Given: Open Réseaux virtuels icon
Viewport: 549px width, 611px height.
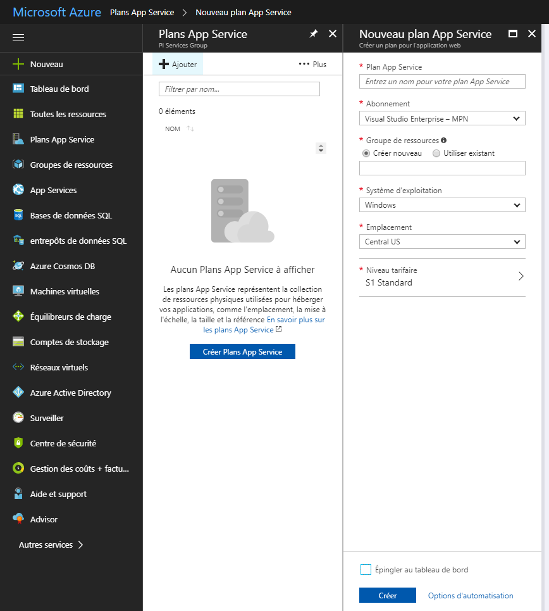Looking at the screenshot, I should (x=18, y=367).
